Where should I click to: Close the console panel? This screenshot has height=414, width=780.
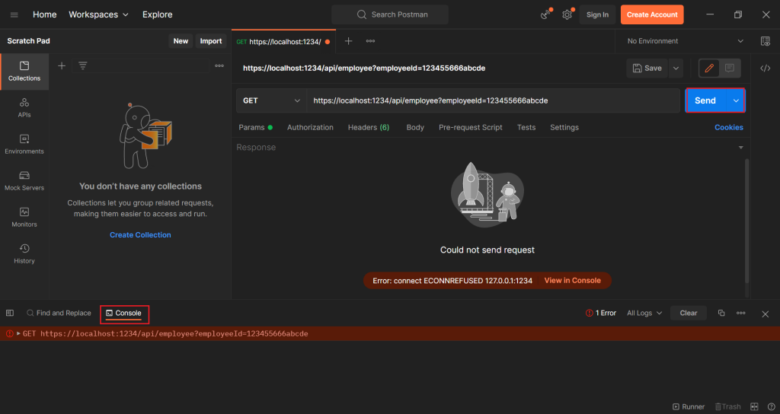click(x=766, y=314)
